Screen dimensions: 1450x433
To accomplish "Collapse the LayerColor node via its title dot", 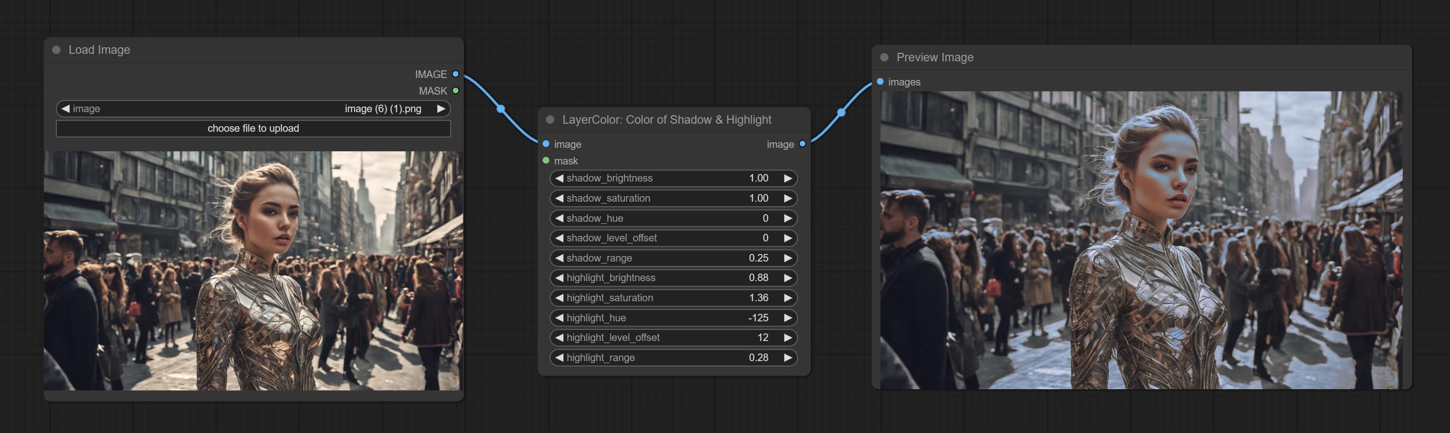I will pyautogui.click(x=550, y=120).
